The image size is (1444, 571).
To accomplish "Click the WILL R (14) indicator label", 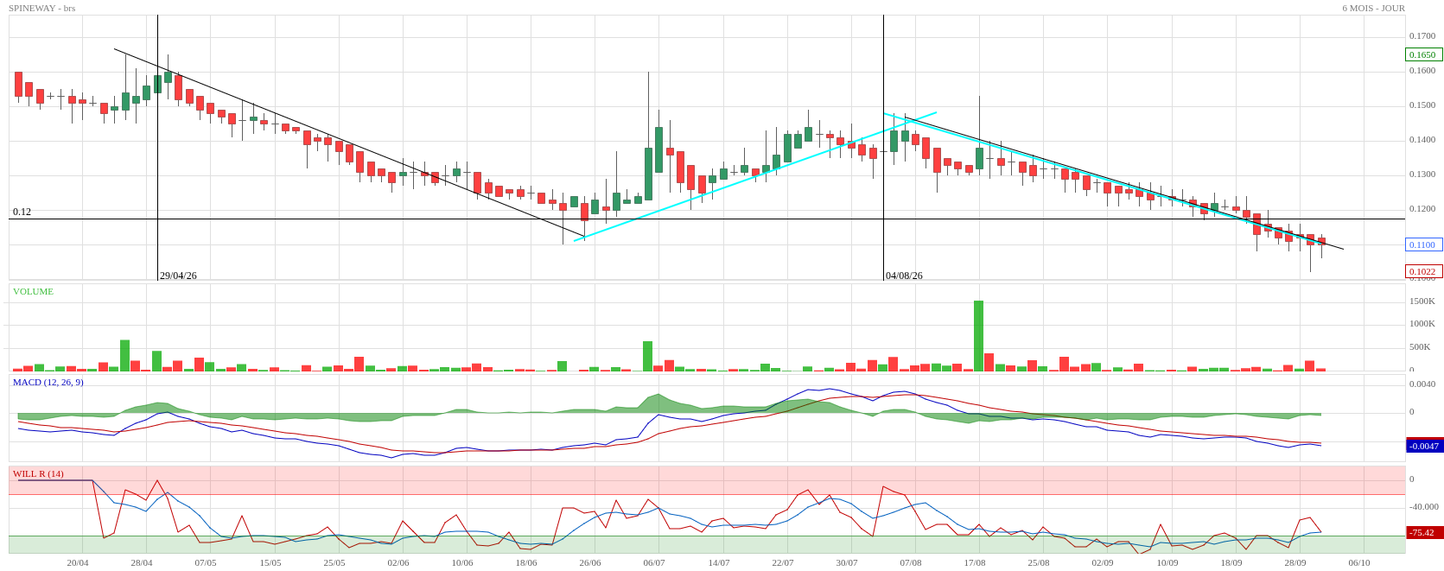I will [x=38, y=473].
